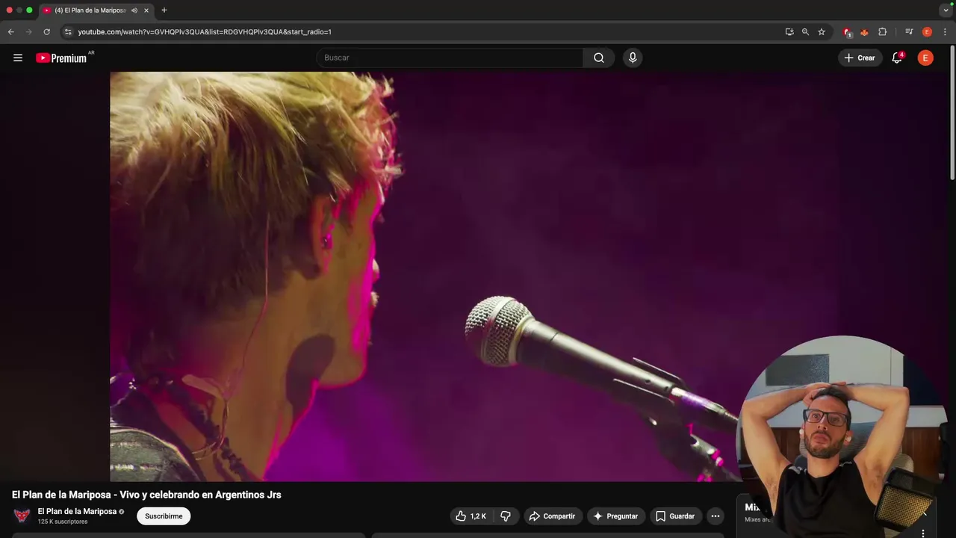Click the video title text
The height and width of the screenshot is (538, 956).
pyautogui.click(x=146, y=495)
